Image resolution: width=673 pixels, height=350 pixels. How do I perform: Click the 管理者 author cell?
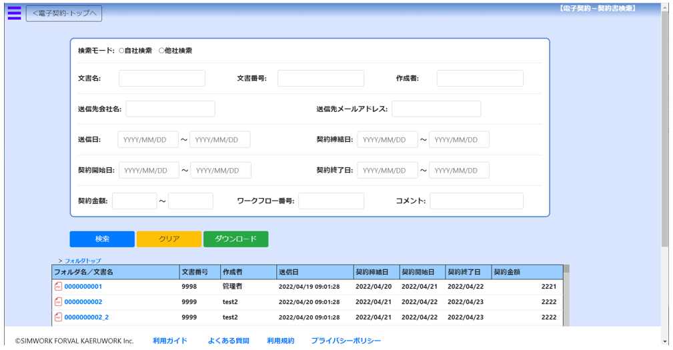[232, 287]
